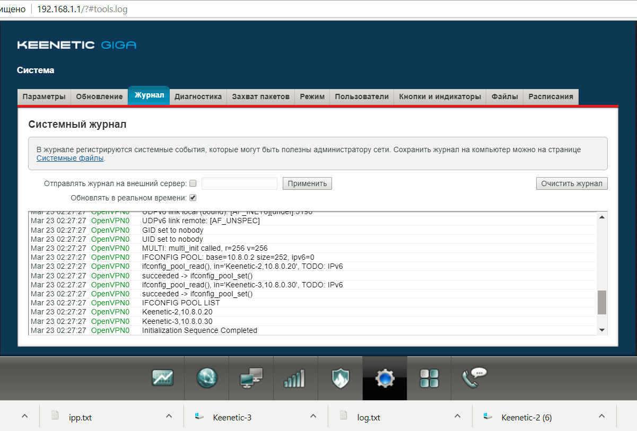Open the Wi-Fi signal bars icon
637x431 pixels.
(295, 378)
